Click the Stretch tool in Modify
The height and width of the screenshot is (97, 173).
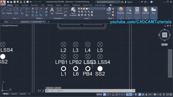(x=33, y=15)
